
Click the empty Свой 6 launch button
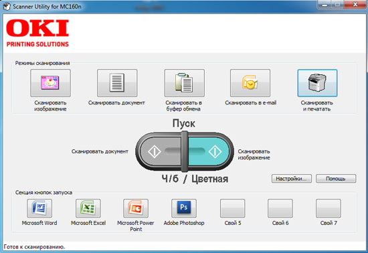pos(280,208)
